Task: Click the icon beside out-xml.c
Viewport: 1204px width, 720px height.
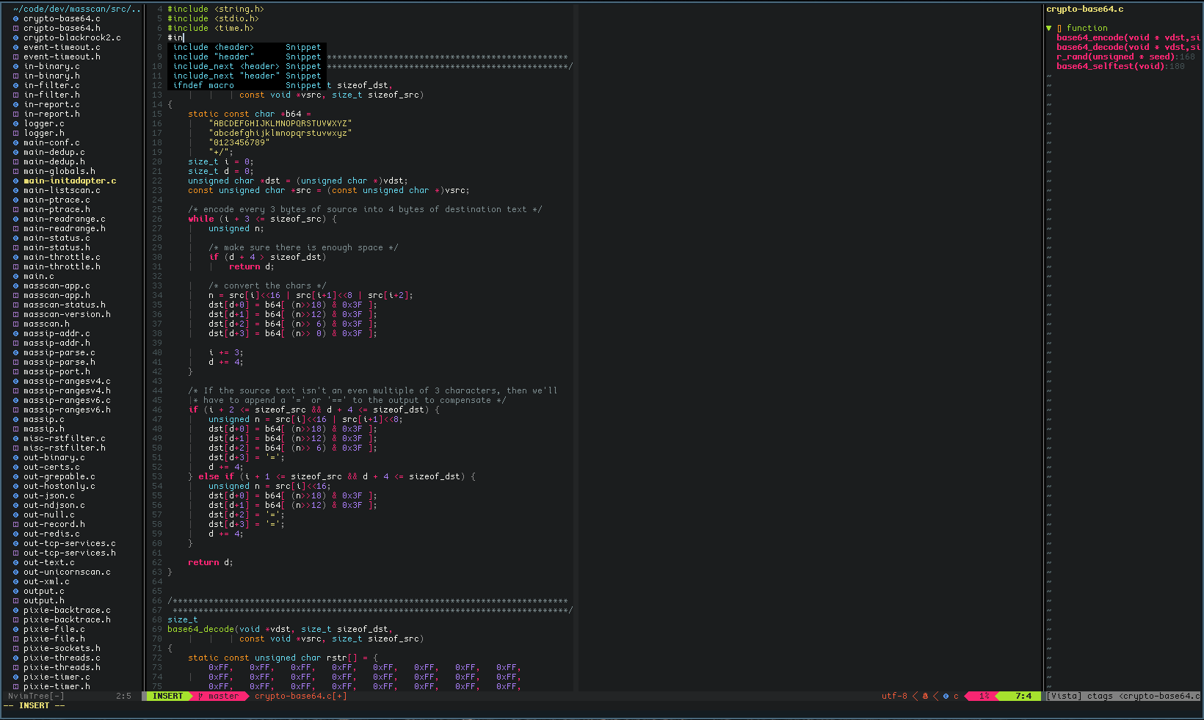Action: pyautogui.click(x=16, y=581)
